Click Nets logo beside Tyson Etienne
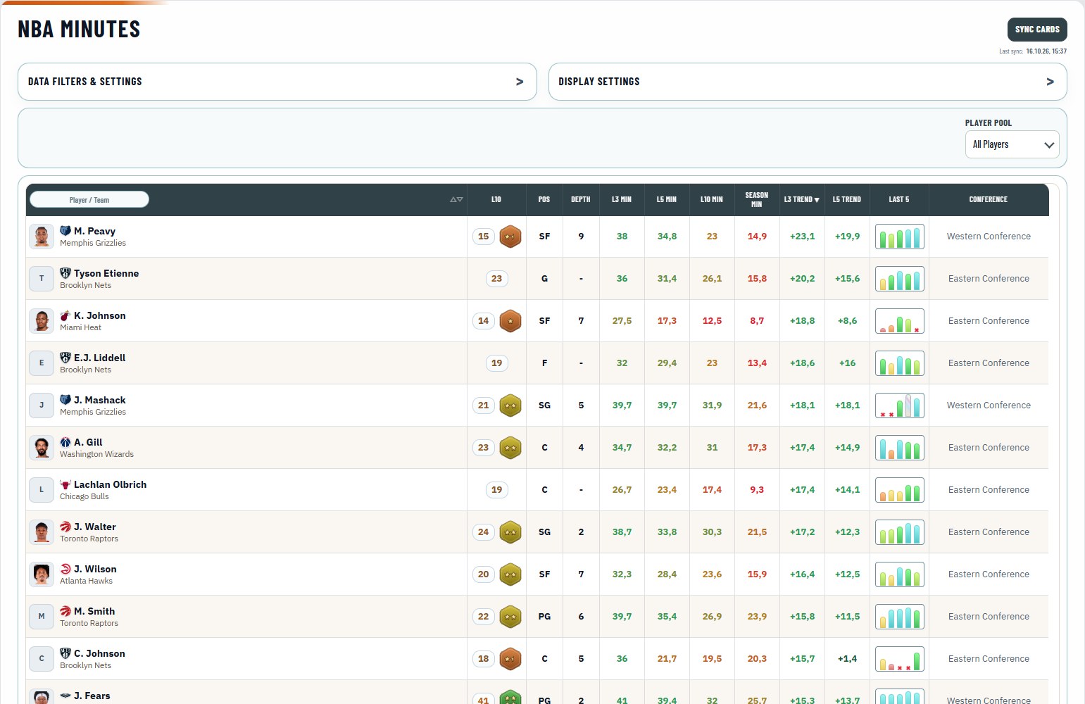 65,273
